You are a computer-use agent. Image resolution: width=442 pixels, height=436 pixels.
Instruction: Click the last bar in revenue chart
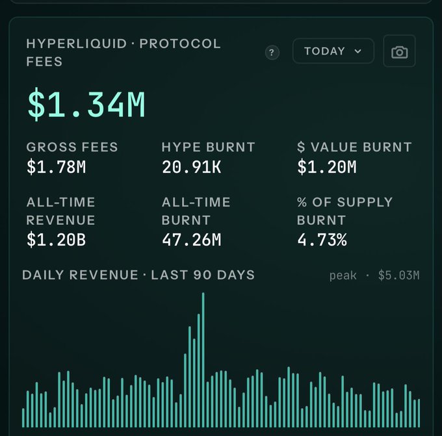[x=419, y=413]
